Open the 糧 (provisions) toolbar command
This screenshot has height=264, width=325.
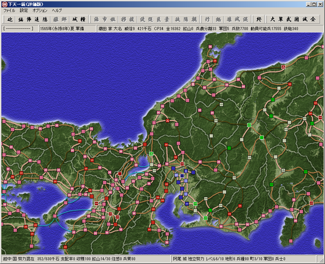pyautogui.click(x=83, y=19)
